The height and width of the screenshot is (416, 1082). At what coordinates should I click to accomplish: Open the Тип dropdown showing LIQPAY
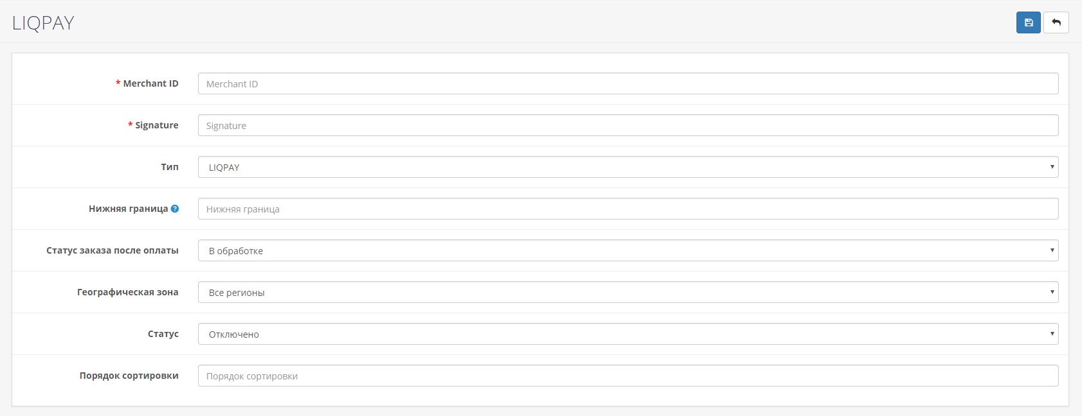627,167
